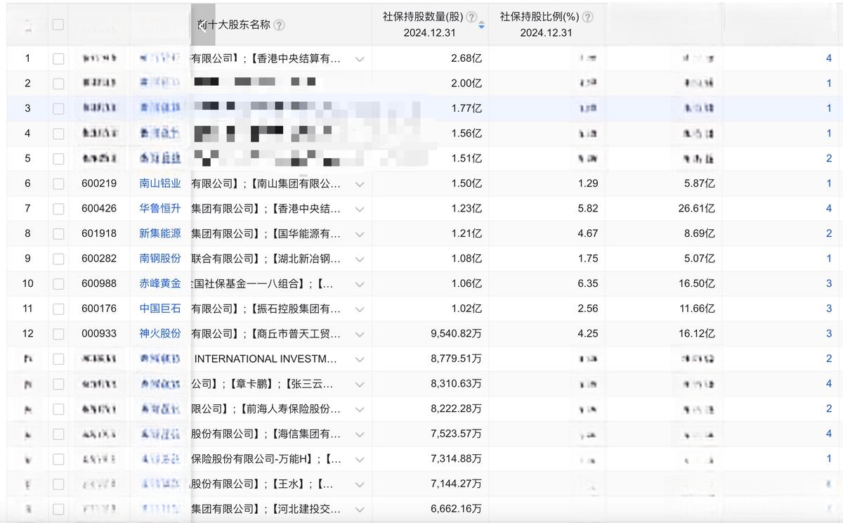
Task: Open shareholder dropdown for 南钢股份 row
Action: click(x=360, y=259)
